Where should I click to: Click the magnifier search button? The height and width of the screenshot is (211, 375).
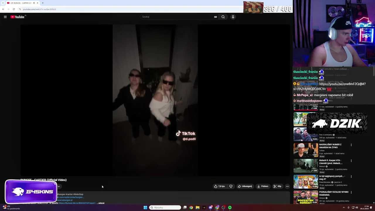[223, 17]
